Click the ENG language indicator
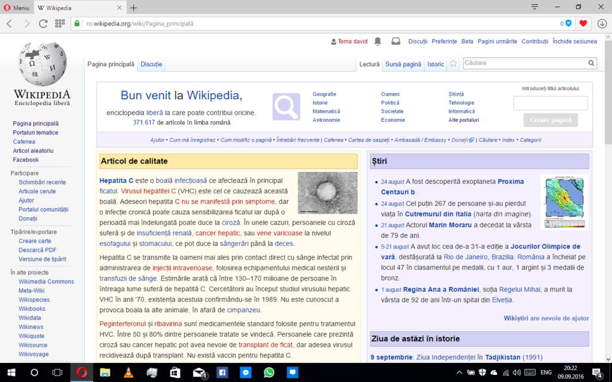The width and height of the screenshot is (612, 382). (546, 372)
